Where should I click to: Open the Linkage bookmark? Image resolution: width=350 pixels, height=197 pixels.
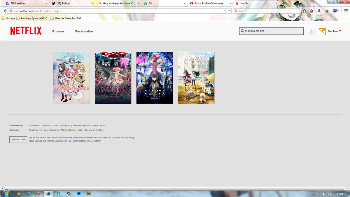[8, 18]
